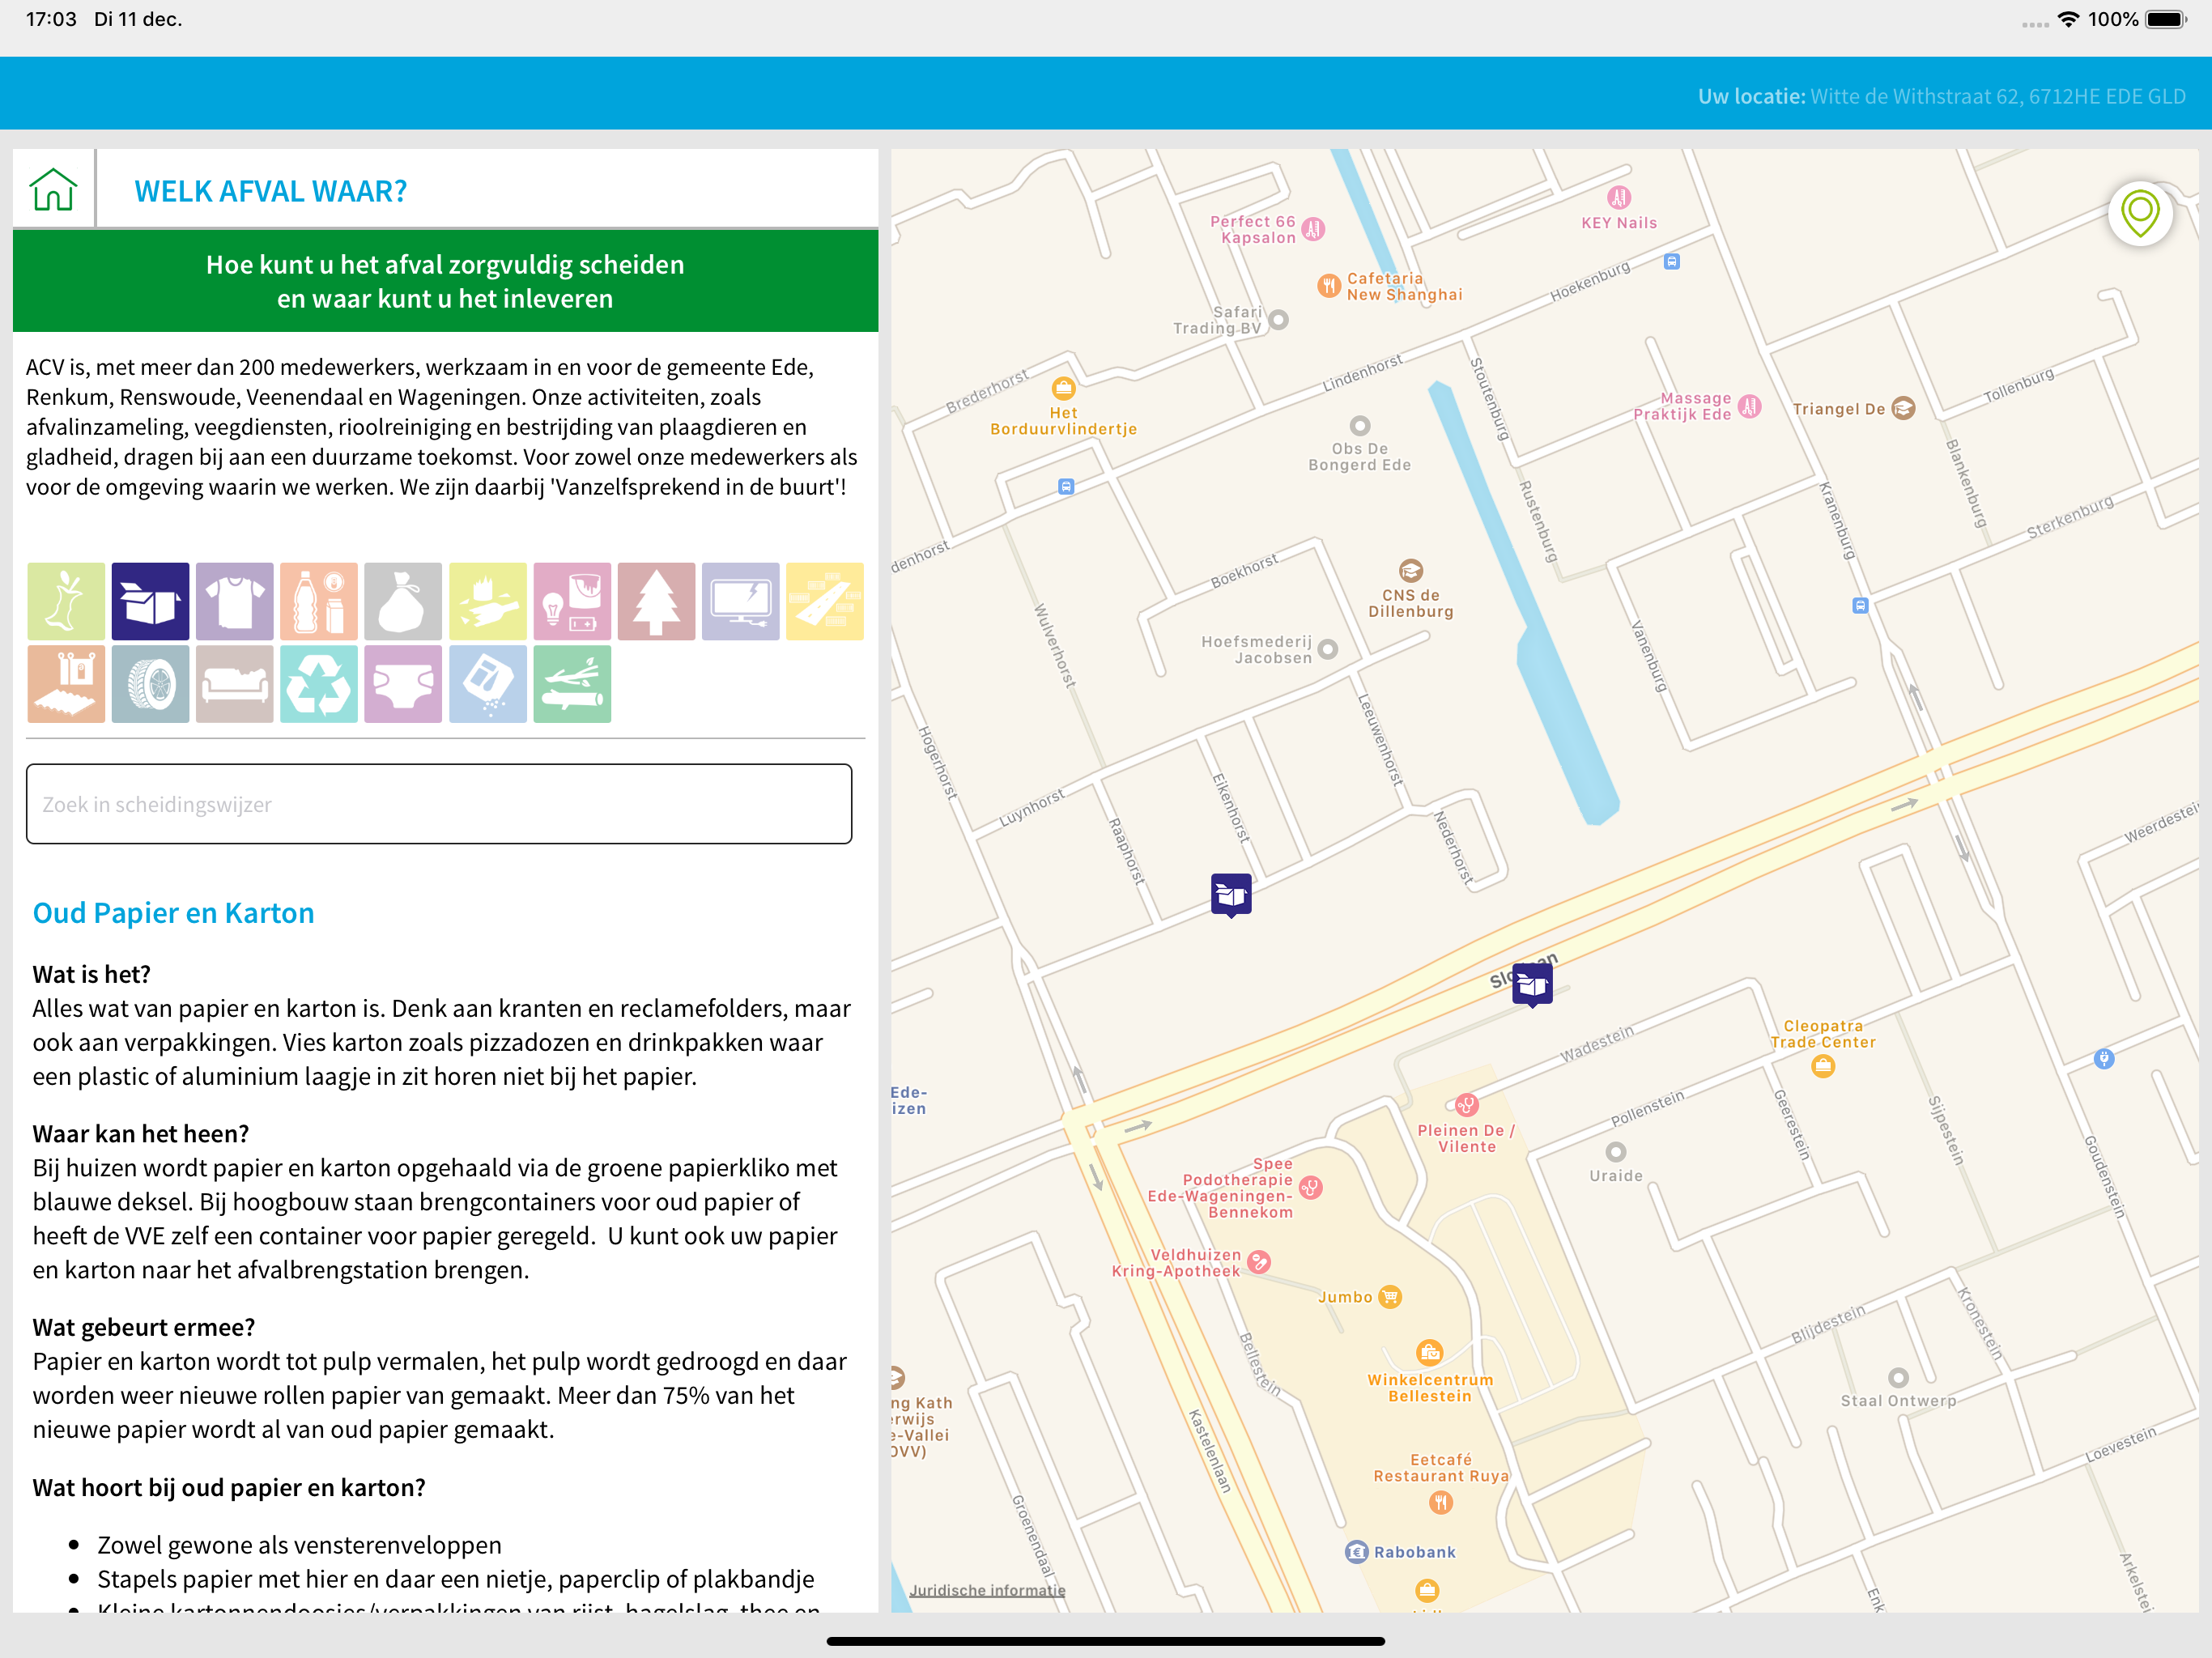2212x1658 pixels.
Task: Choose the chemical waste bulb and paint icon
Action: click(x=572, y=601)
